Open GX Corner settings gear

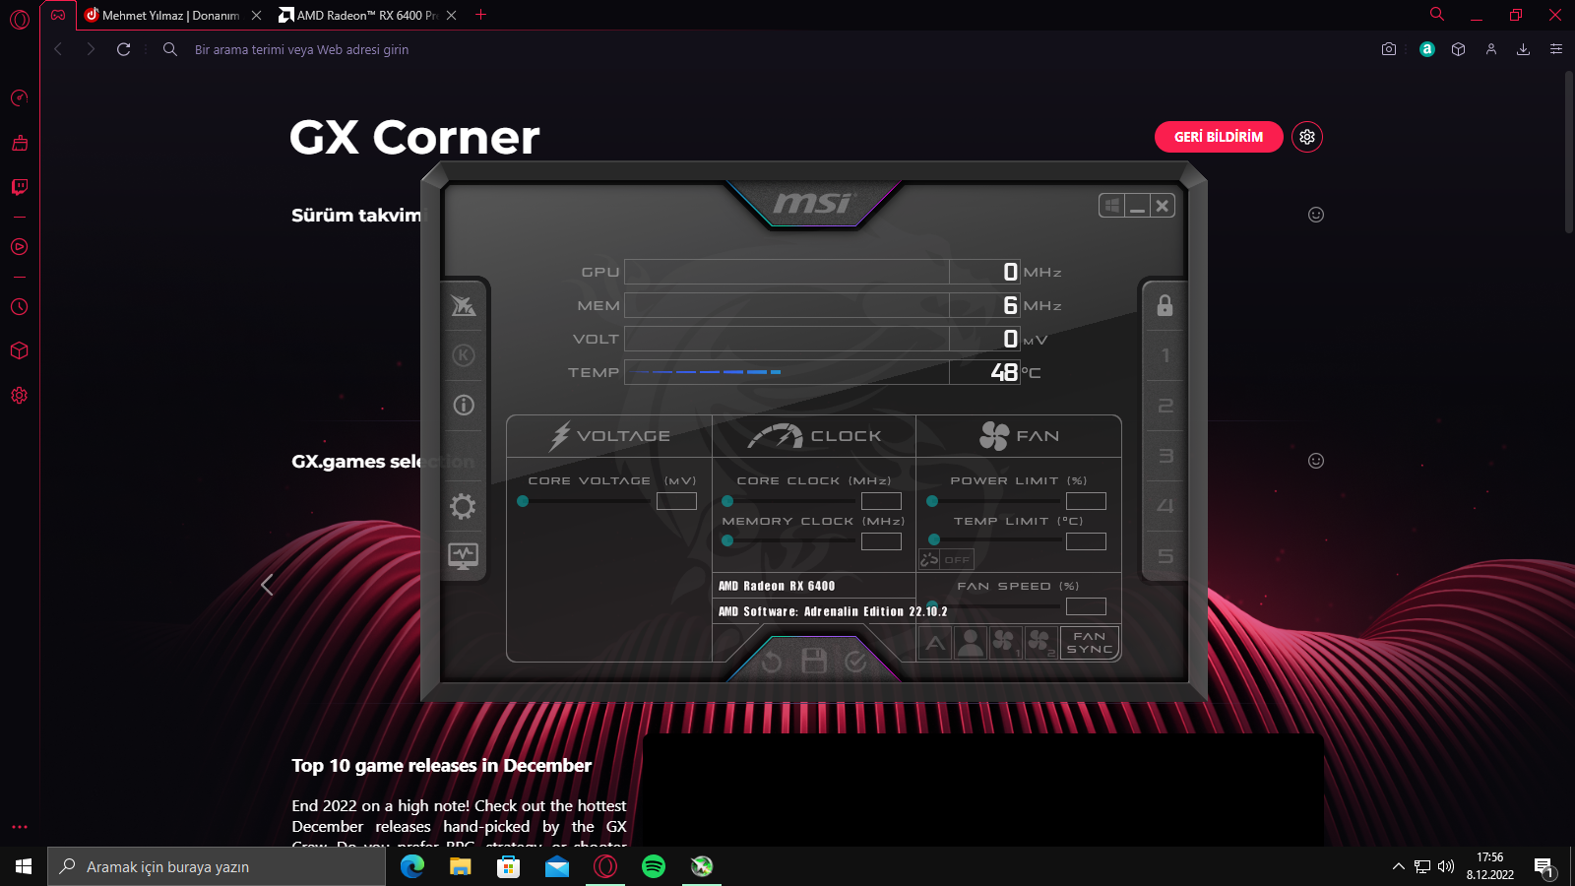tap(1307, 137)
